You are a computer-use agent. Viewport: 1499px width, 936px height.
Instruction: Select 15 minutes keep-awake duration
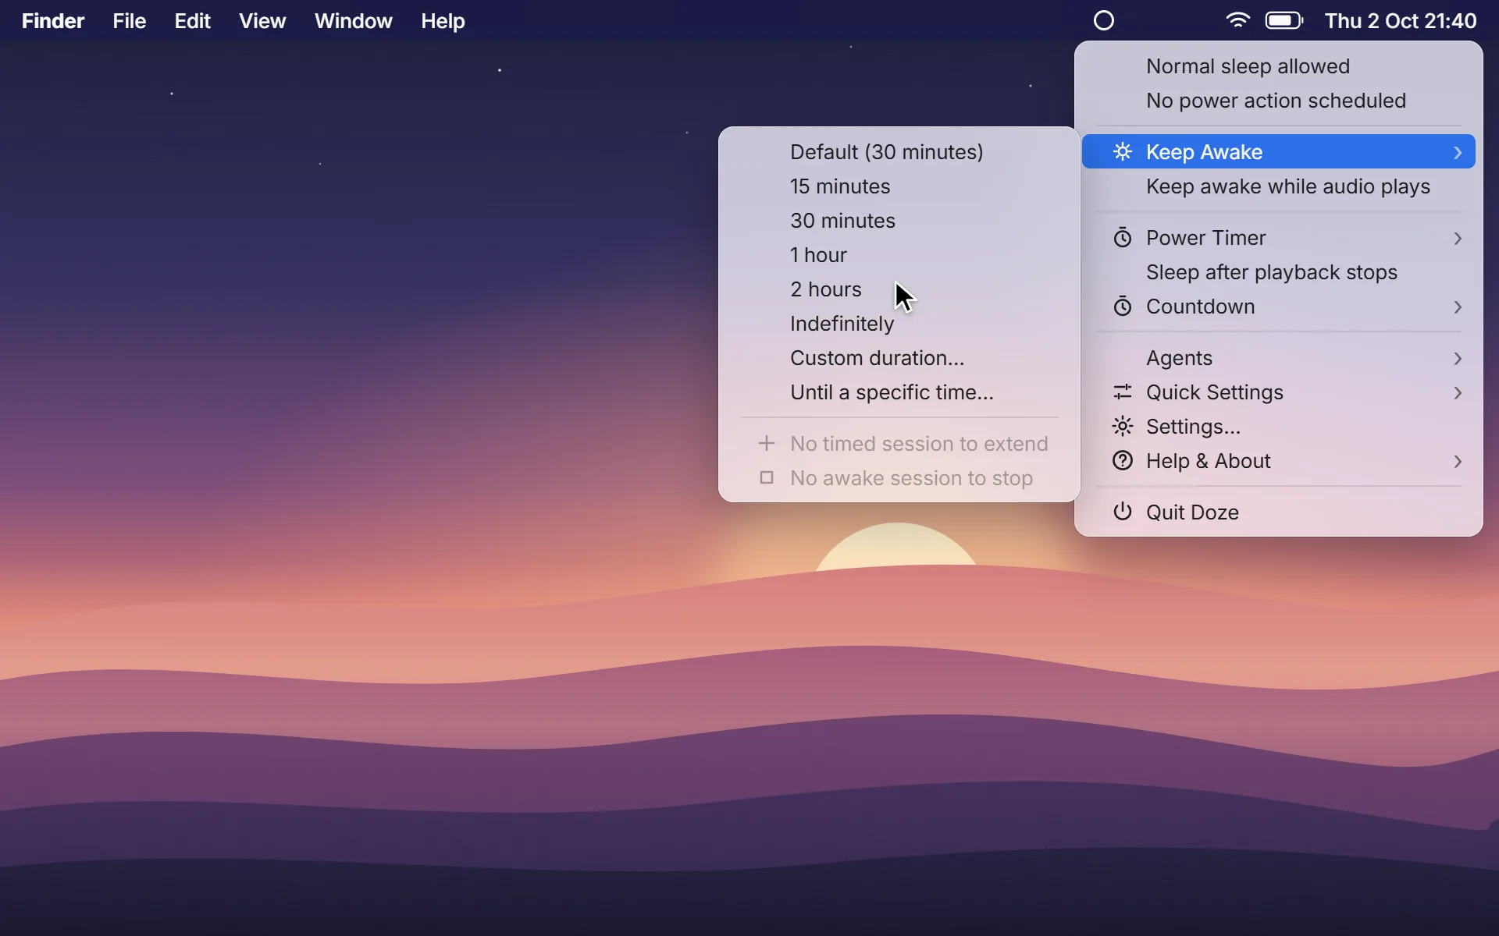(x=899, y=186)
